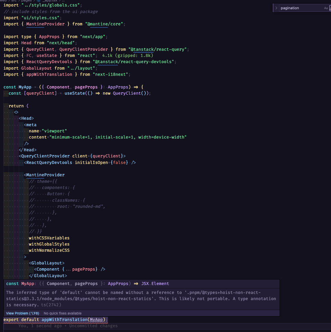Click the comment "include styles from the ui package"
331x332 pixels.
coord(51,11)
